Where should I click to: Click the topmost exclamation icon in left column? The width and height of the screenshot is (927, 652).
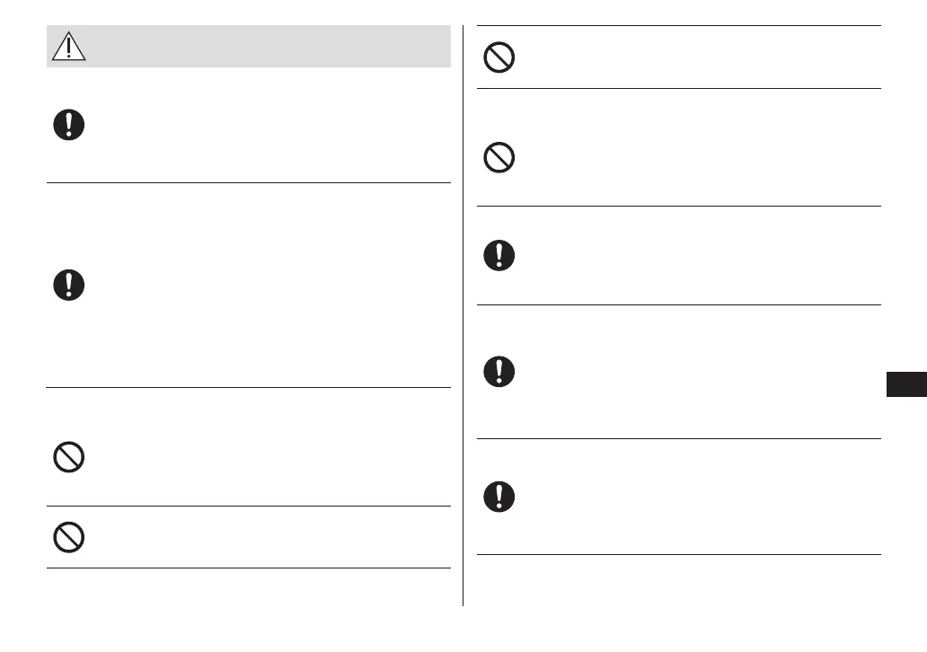pyautogui.click(x=68, y=125)
